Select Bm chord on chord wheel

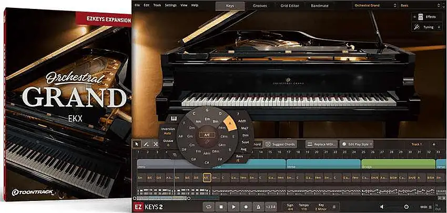point(216,121)
